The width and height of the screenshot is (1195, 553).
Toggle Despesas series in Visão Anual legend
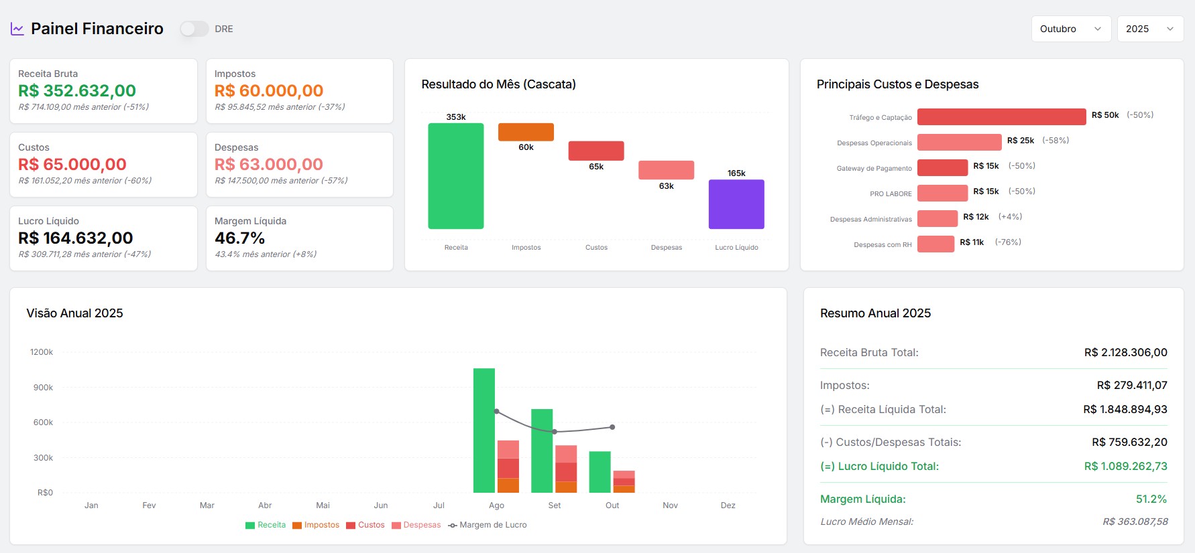[416, 525]
